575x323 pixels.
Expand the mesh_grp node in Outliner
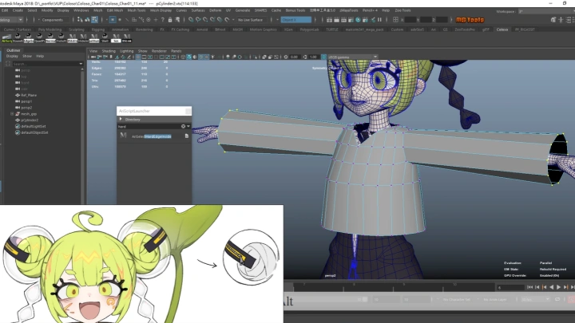click(x=12, y=114)
